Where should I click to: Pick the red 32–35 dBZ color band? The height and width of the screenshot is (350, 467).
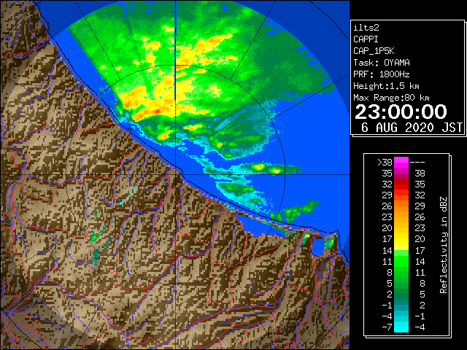click(x=401, y=184)
